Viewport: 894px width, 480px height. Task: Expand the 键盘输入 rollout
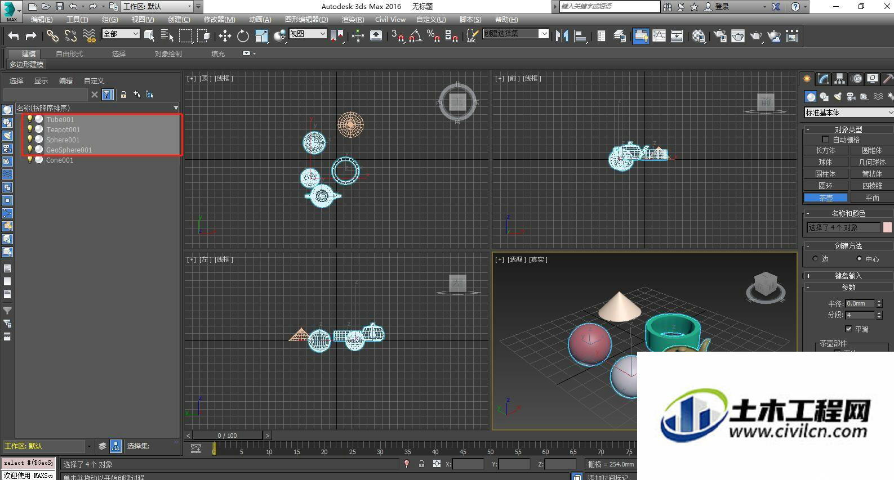pos(848,276)
